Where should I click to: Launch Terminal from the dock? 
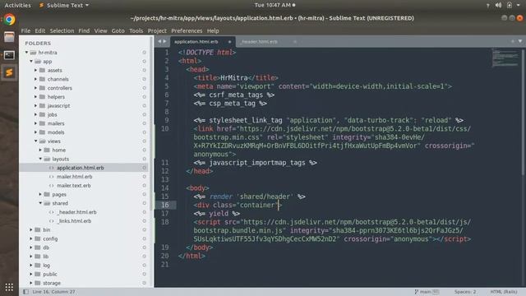click(9, 55)
